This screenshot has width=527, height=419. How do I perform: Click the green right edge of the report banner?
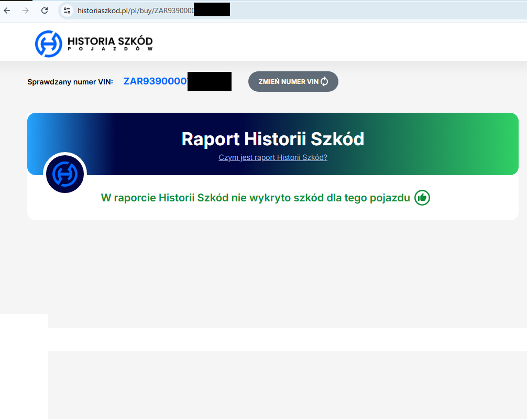(506, 143)
